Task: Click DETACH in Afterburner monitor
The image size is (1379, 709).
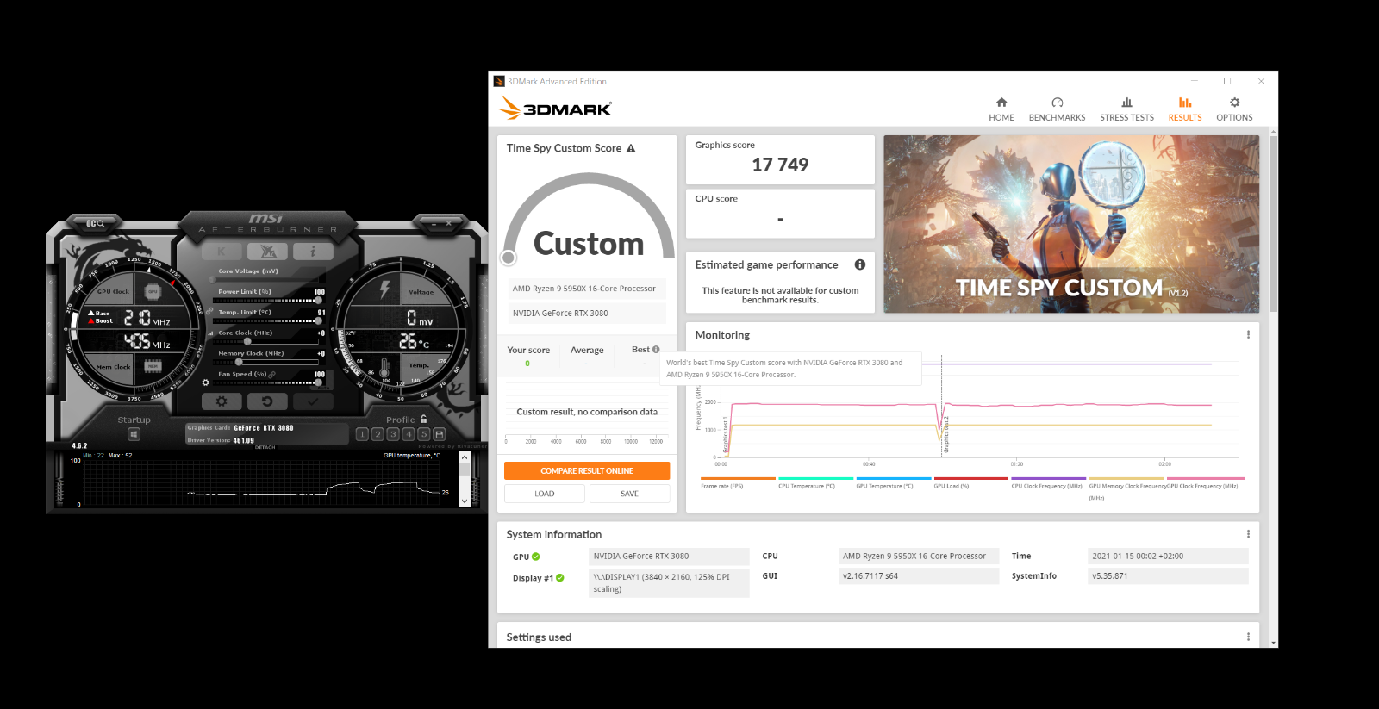Action: click(x=265, y=447)
